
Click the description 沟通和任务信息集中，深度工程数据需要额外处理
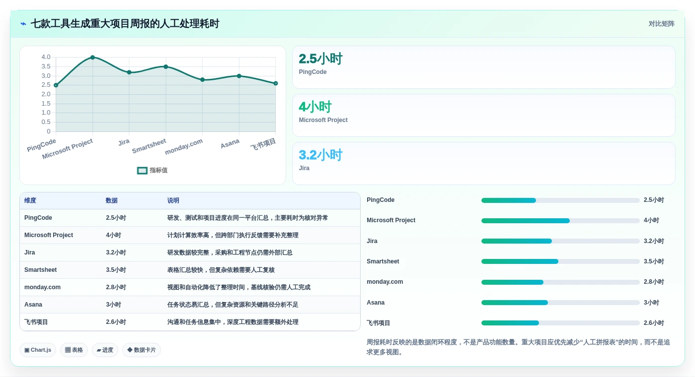tap(233, 322)
